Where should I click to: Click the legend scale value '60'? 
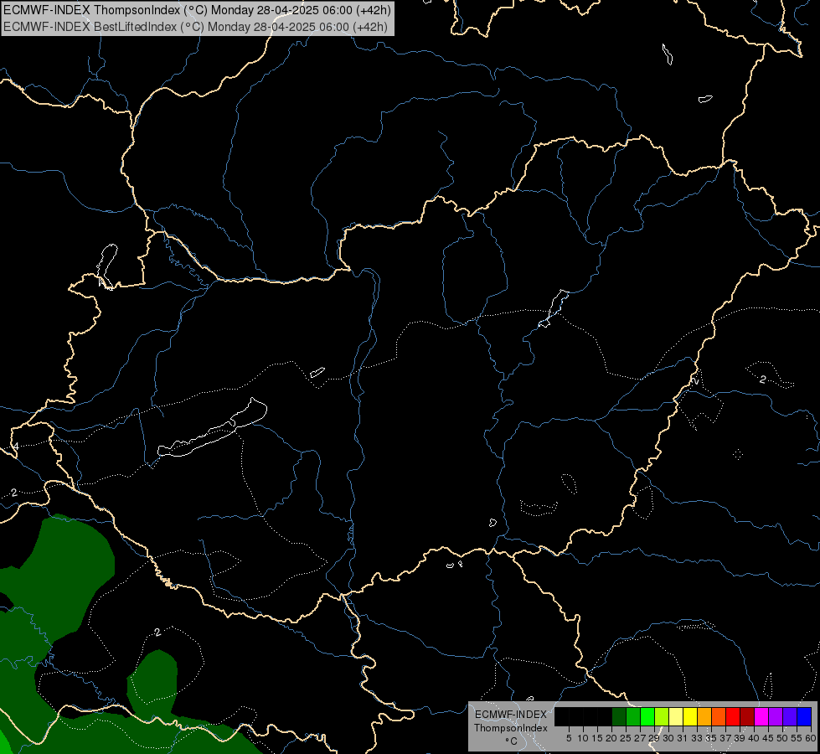point(811,738)
